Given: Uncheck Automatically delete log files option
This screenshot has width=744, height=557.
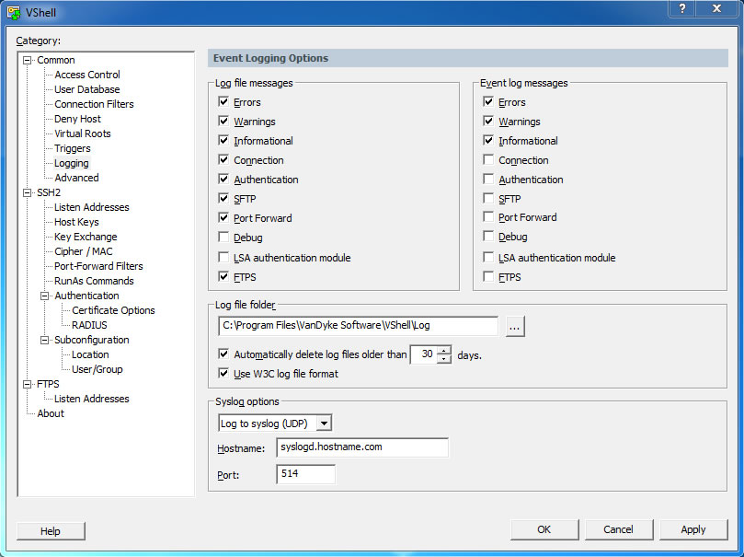Looking at the screenshot, I should (x=223, y=354).
